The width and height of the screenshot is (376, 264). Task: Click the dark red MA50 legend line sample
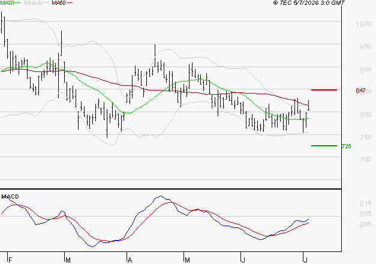pyautogui.click(x=70, y=3)
